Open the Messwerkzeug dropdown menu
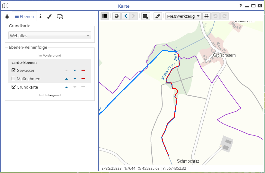The image size is (265, 173). 183,16
